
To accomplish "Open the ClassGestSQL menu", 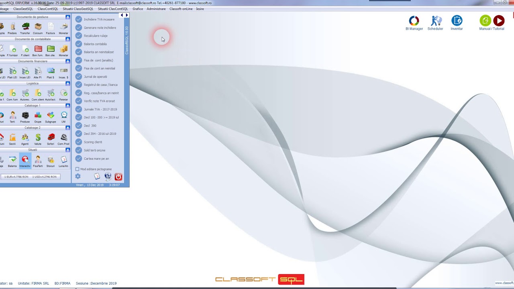I will pos(23,9).
